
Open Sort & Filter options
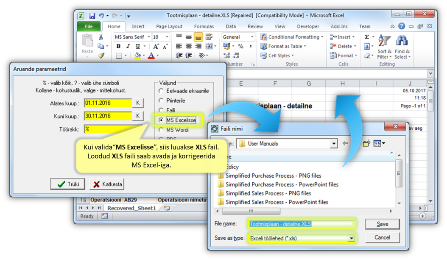click(x=384, y=47)
